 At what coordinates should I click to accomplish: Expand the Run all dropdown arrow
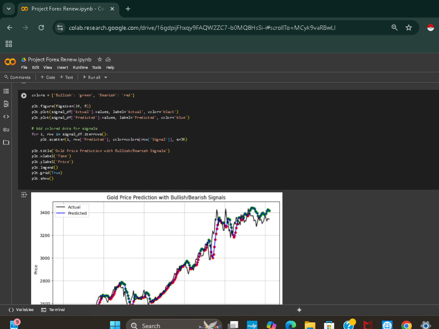point(106,77)
